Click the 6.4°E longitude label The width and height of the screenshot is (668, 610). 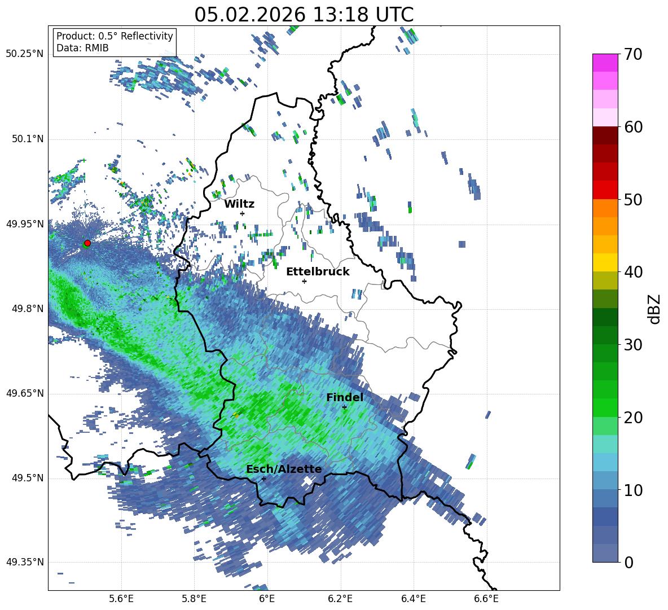pos(413,599)
